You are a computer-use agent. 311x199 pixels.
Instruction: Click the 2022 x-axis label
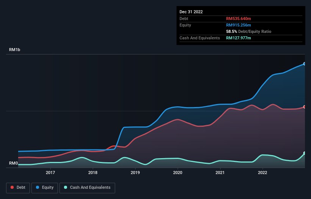pos(263,173)
